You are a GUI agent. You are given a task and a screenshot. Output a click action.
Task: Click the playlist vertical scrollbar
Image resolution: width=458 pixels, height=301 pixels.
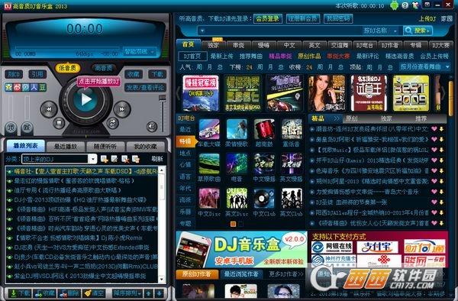(162, 225)
